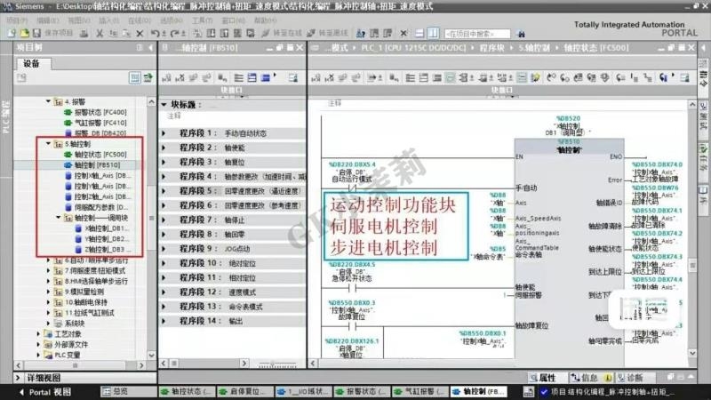The image size is (711, 400).
Task: Select the 设备 devices tab
Action: (x=32, y=63)
